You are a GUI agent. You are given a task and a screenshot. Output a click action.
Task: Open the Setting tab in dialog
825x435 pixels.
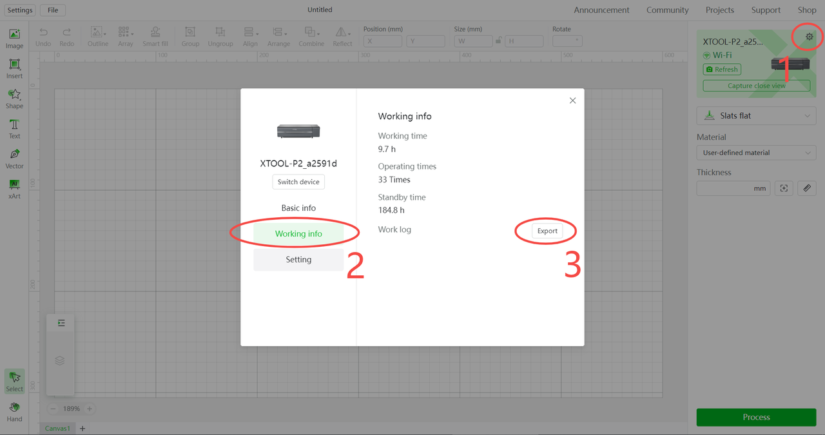pyautogui.click(x=298, y=260)
